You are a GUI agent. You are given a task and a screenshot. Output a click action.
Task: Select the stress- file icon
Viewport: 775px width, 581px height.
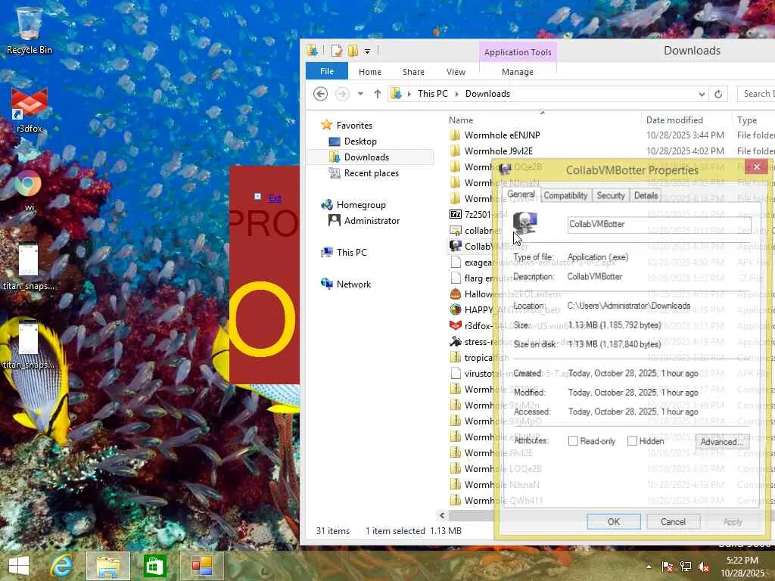pyautogui.click(x=455, y=341)
